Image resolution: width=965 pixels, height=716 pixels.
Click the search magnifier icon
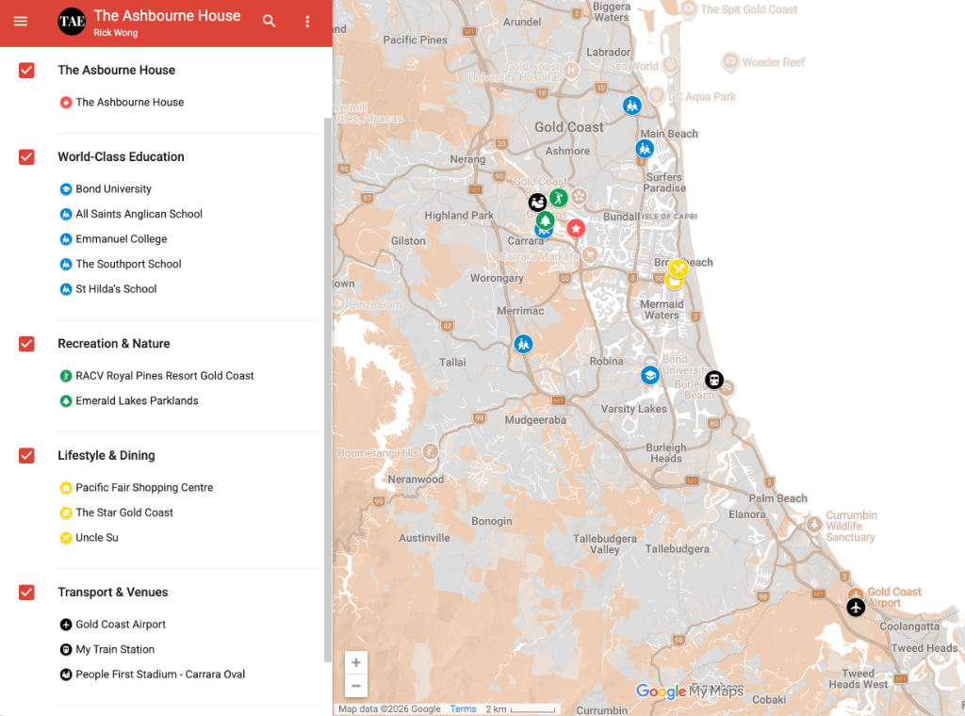click(269, 22)
